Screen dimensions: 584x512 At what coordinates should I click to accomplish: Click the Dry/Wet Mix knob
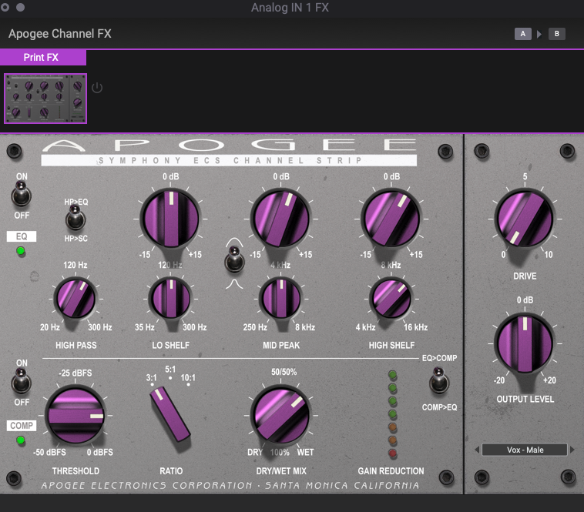tap(281, 415)
